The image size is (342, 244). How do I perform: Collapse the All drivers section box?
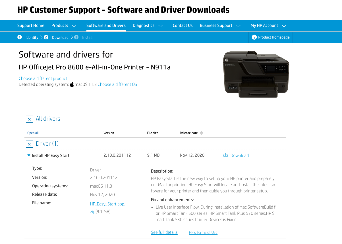click(x=29, y=119)
